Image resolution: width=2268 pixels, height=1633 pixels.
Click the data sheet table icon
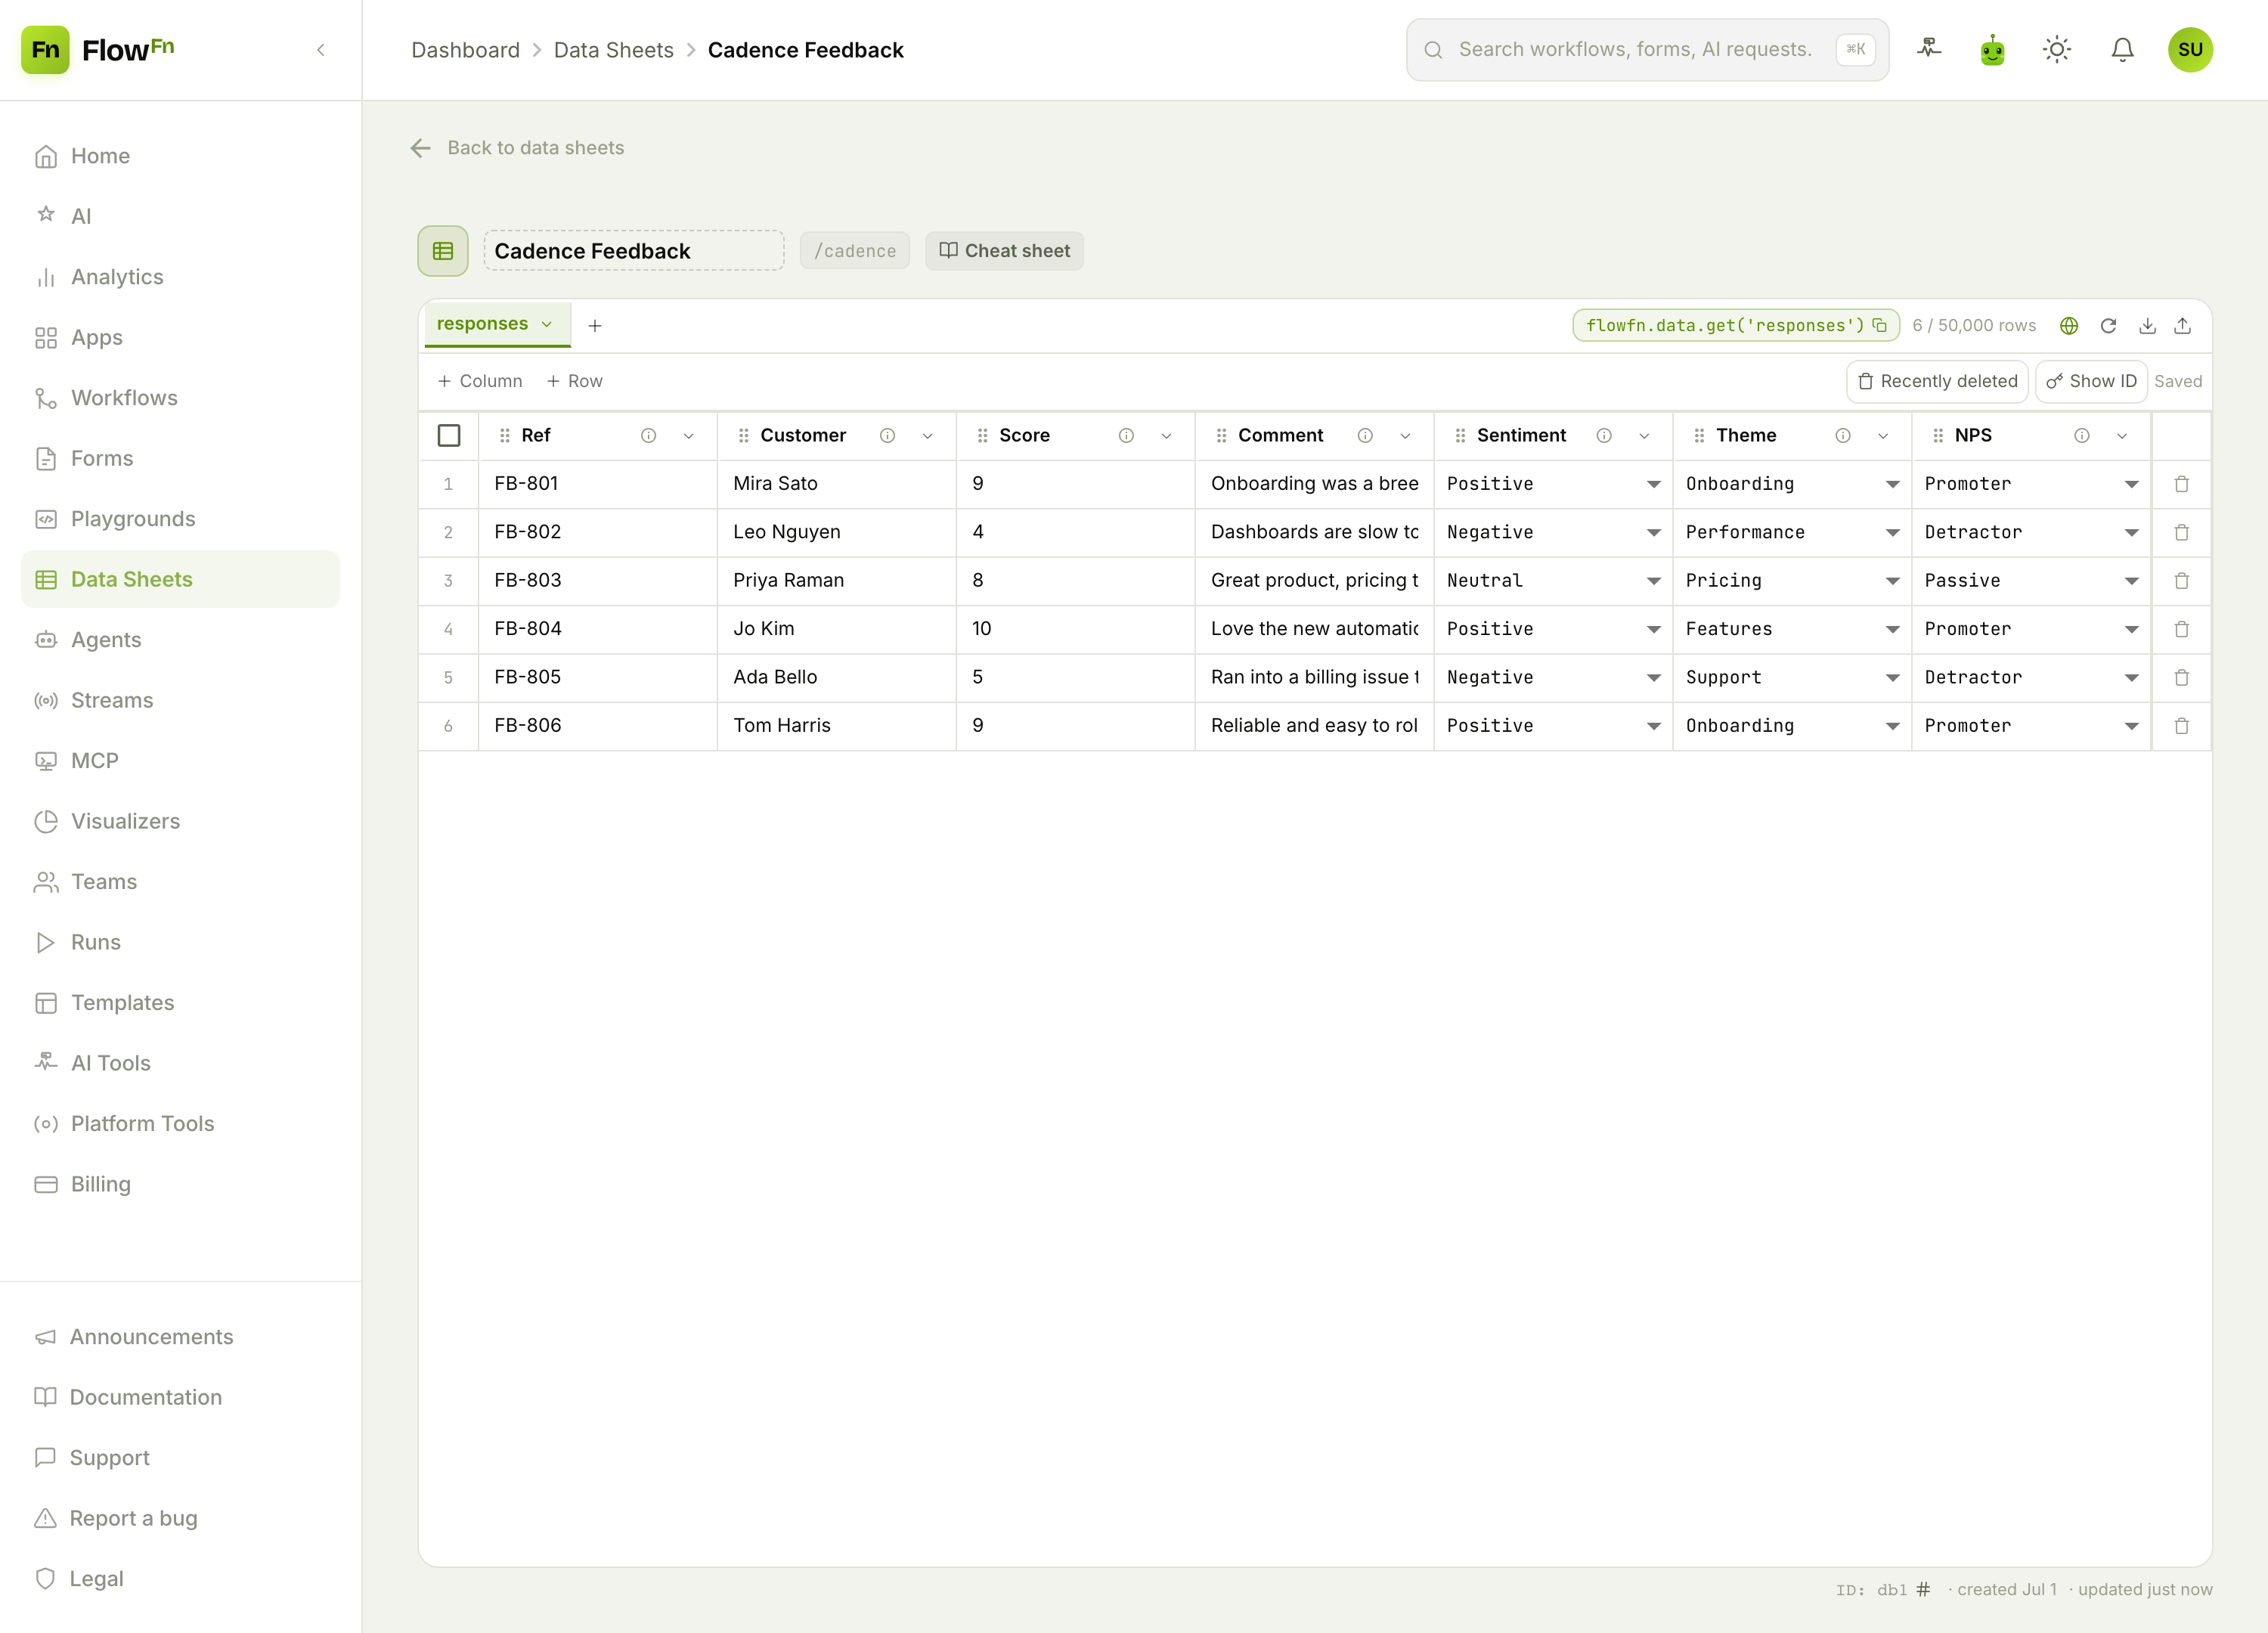[x=443, y=251]
